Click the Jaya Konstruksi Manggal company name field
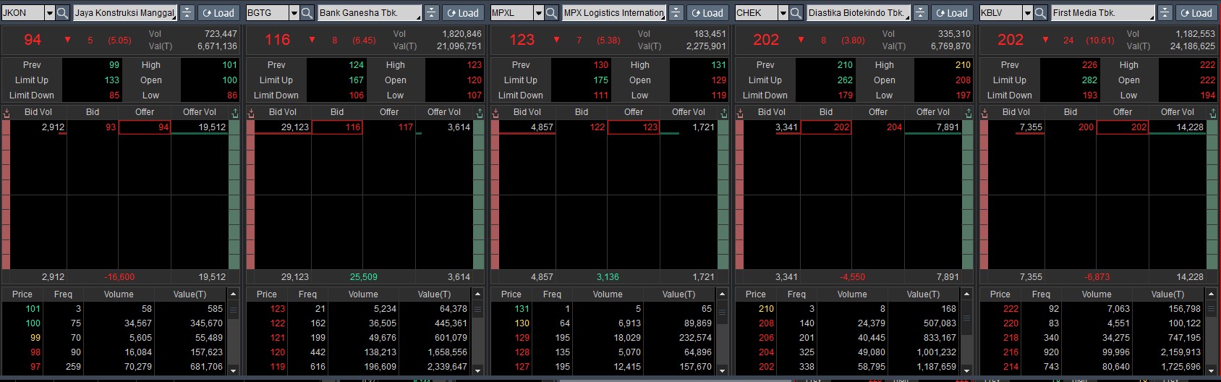1221x382 pixels. click(124, 13)
